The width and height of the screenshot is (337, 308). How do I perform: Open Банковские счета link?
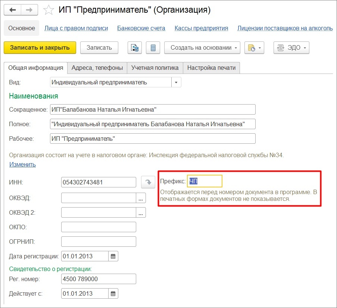coord(141,28)
